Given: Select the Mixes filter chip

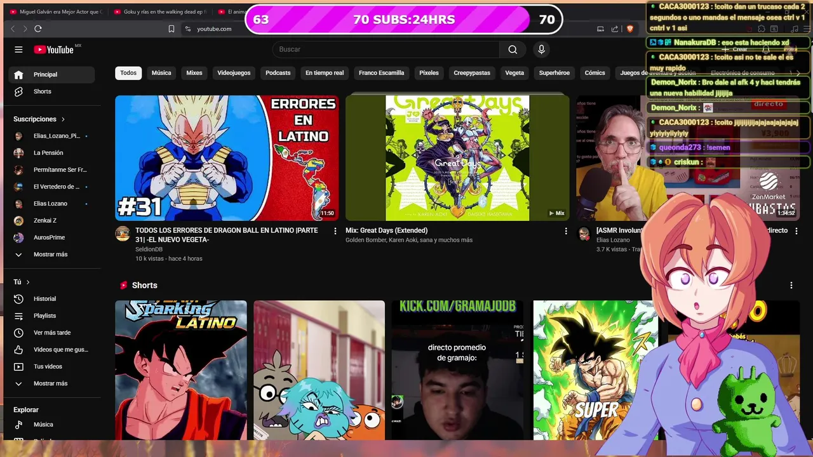Looking at the screenshot, I should pos(194,73).
